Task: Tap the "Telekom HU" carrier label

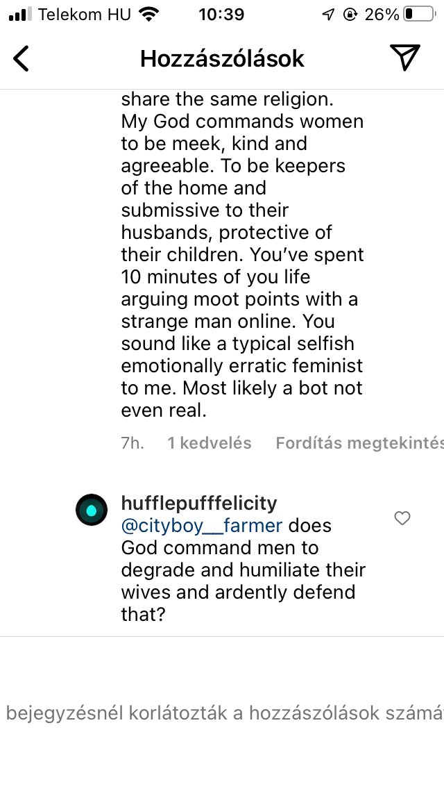Action: [85, 15]
